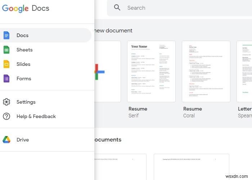
Task: Open the Letter template thumbnail
Action: [x=244, y=71]
